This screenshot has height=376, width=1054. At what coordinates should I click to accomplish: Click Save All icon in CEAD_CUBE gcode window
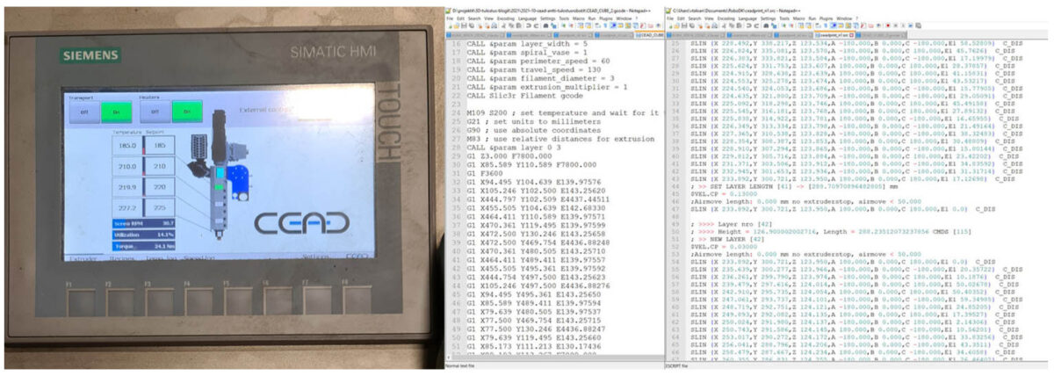click(472, 25)
